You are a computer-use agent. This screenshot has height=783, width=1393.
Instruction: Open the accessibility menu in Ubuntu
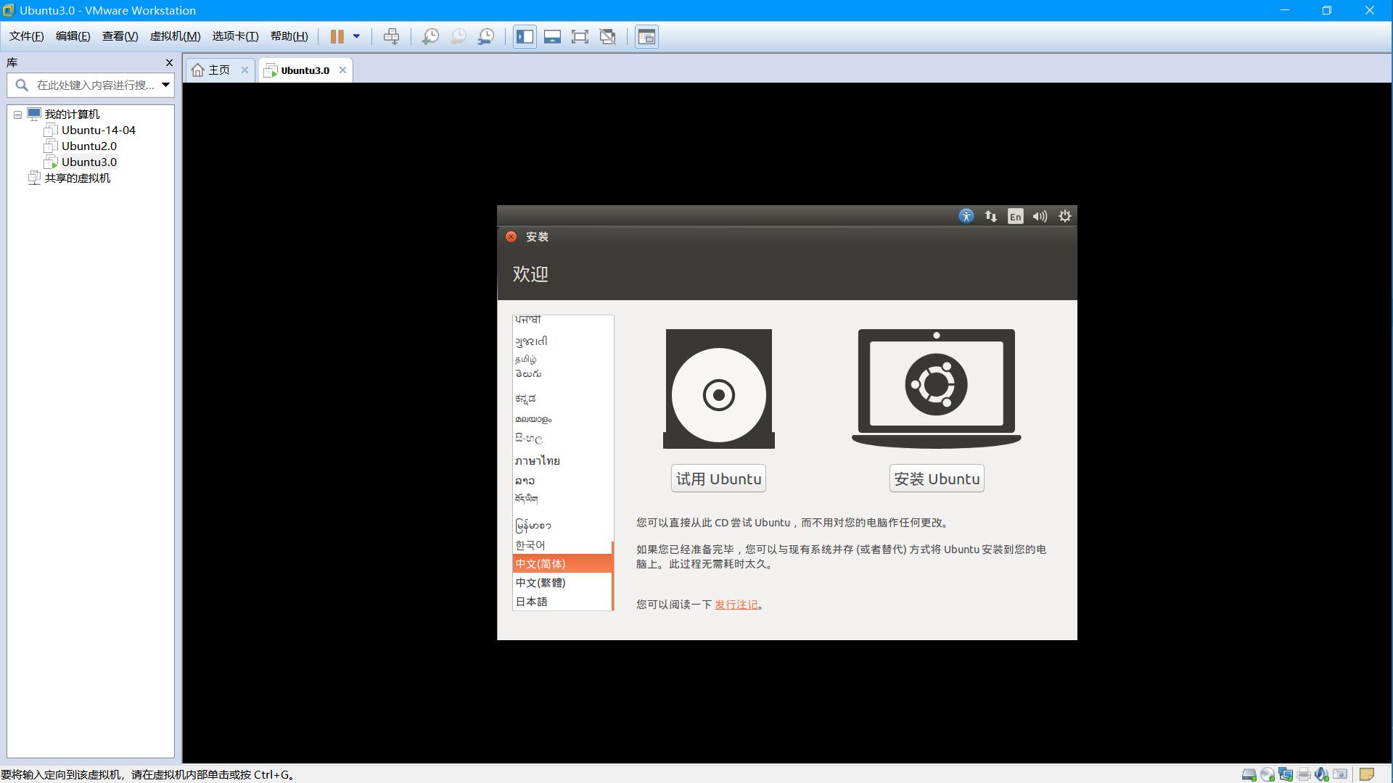coord(966,216)
